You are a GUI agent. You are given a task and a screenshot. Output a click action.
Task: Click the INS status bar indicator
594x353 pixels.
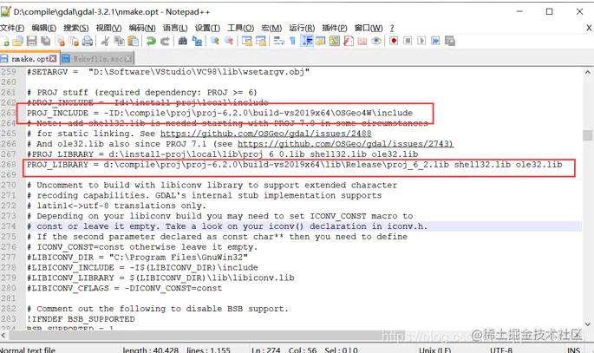pyautogui.click(x=573, y=350)
